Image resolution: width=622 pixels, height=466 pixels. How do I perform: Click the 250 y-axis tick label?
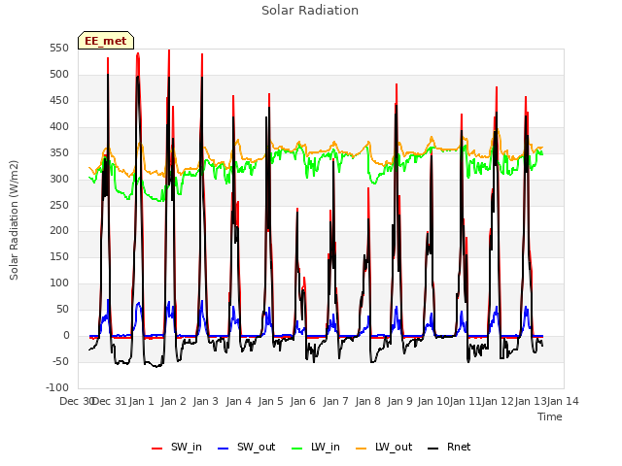click(x=59, y=205)
